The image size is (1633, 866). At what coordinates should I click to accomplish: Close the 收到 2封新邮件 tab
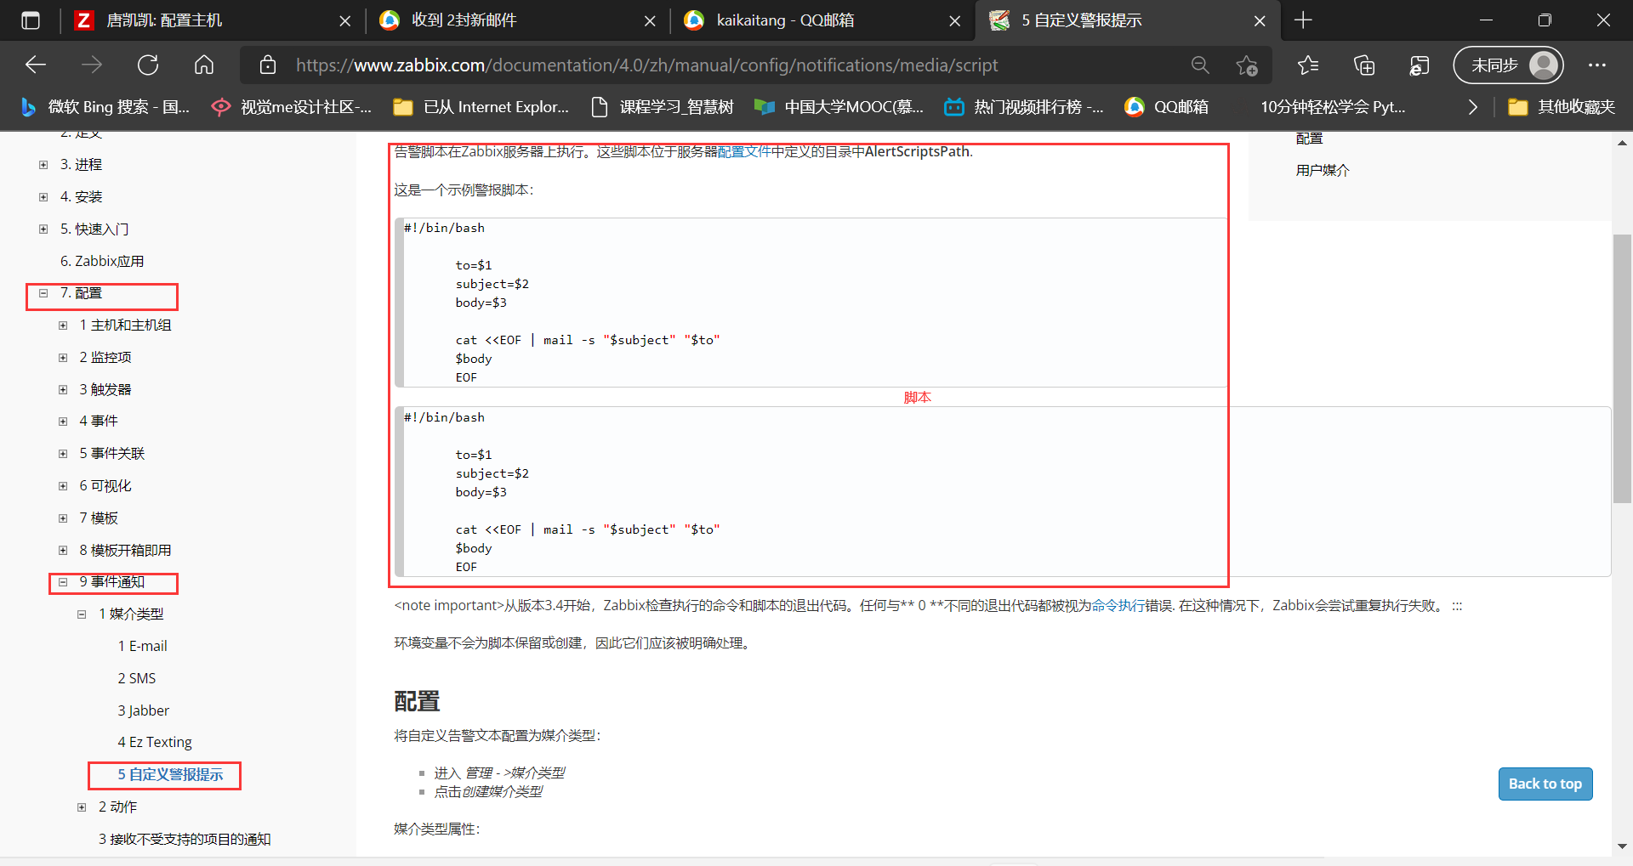tap(650, 20)
